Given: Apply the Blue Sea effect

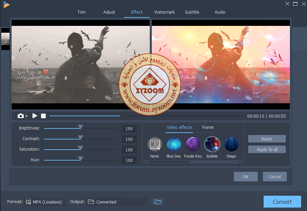Looking at the screenshot, I should click(x=174, y=144).
